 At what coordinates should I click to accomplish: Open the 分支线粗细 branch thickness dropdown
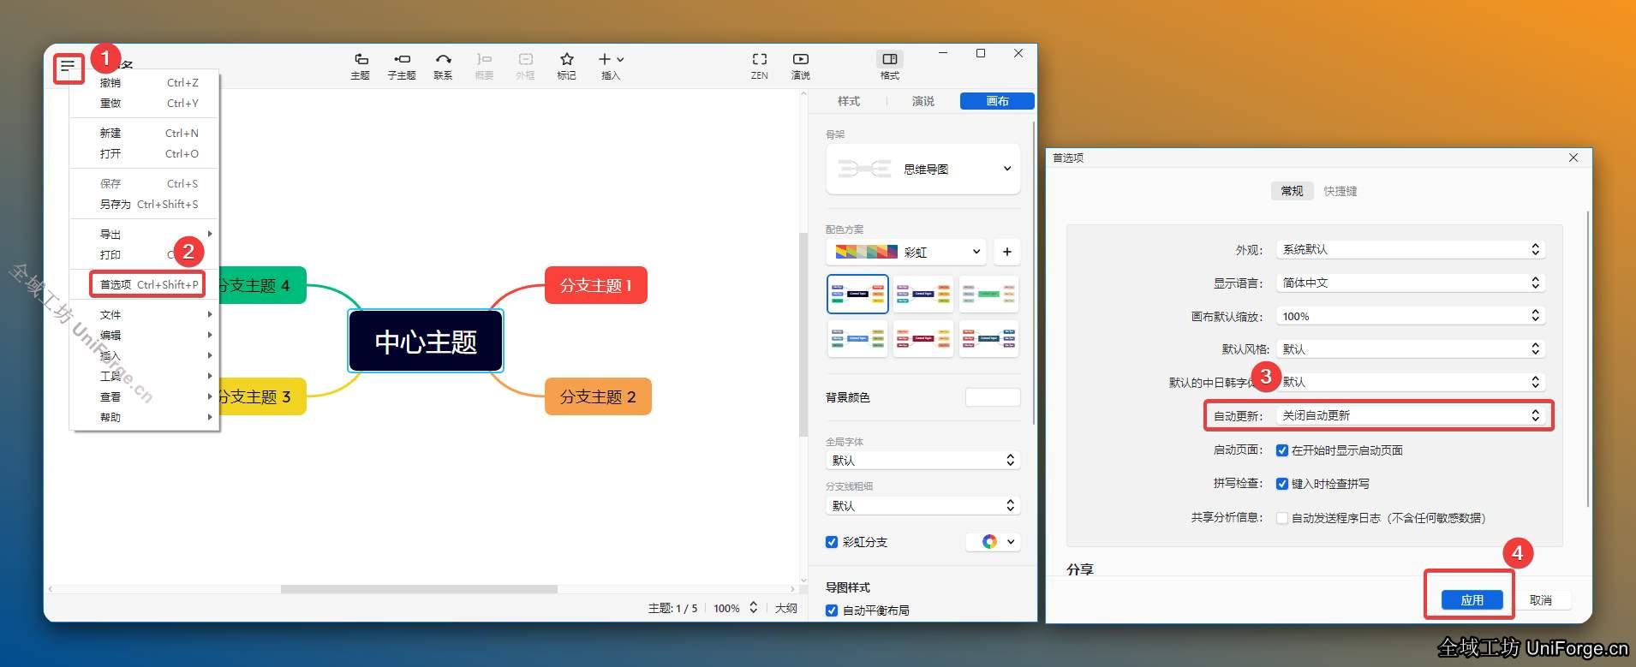[923, 506]
